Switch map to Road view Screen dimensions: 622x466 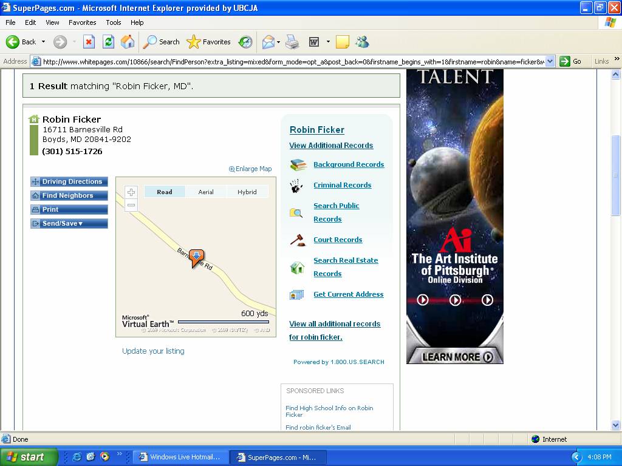tap(164, 192)
